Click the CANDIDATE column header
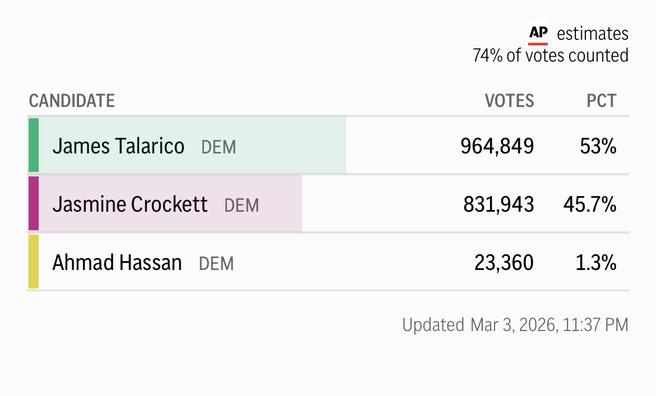656x396 pixels. pos(72,101)
